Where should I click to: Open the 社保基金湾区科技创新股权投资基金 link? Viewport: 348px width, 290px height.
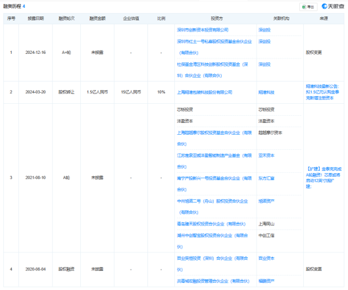[212, 70]
